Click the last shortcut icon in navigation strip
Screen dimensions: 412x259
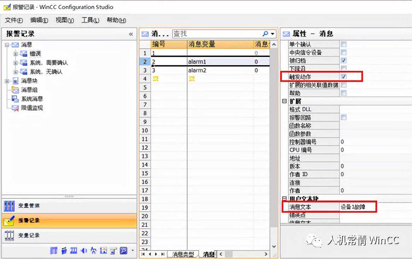tap(123, 251)
